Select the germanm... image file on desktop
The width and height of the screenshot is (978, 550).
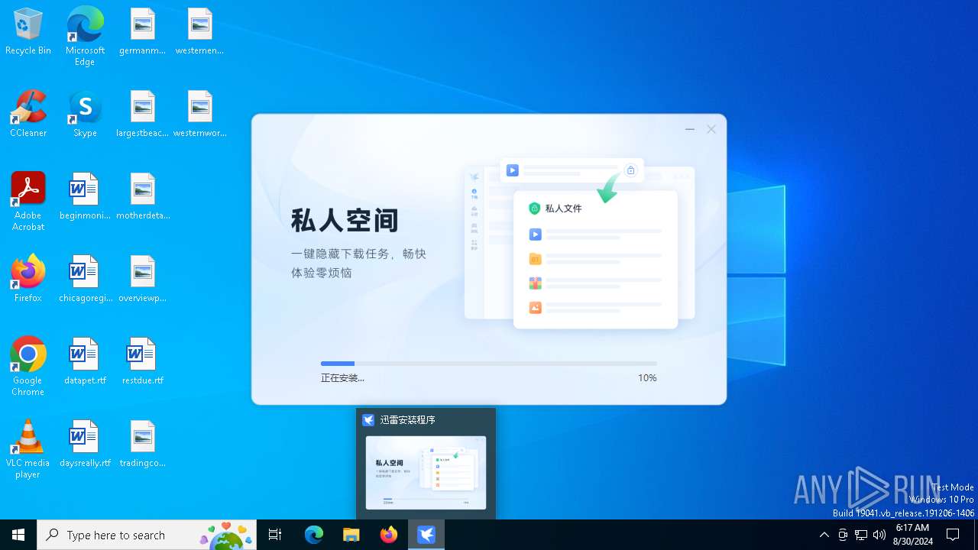(x=142, y=31)
